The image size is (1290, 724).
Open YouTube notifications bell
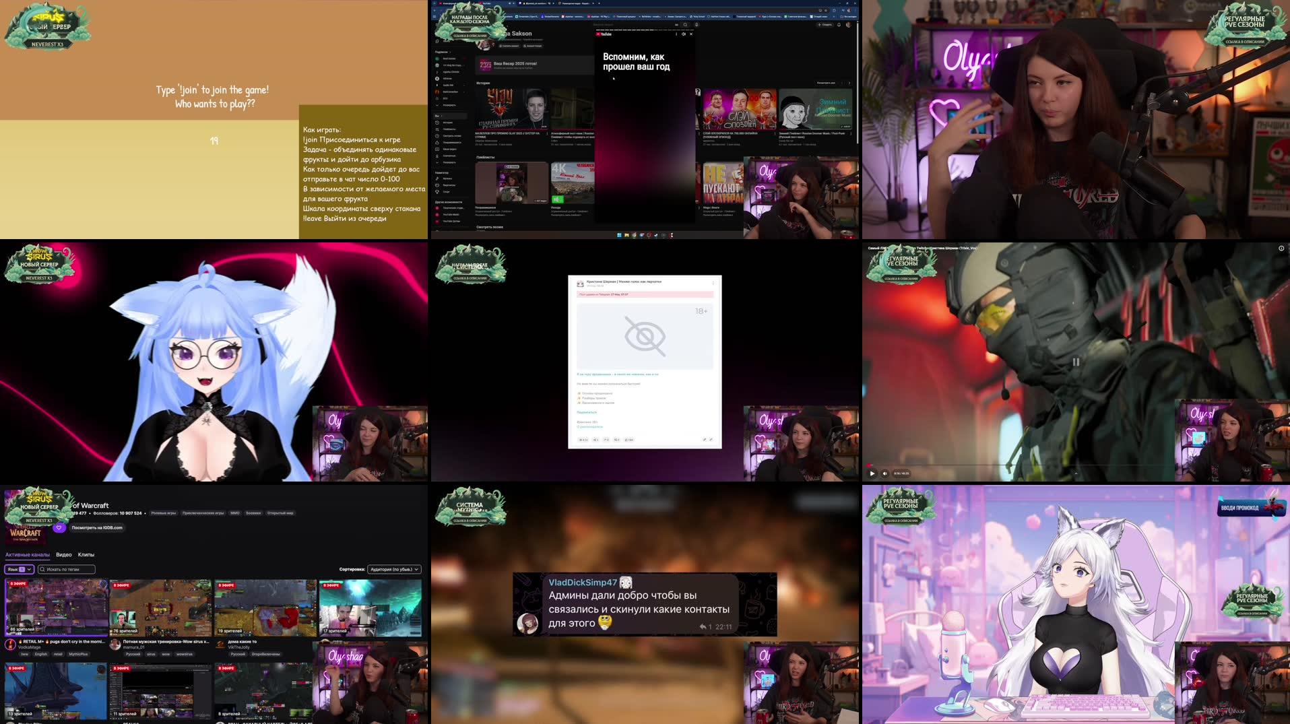point(839,25)
